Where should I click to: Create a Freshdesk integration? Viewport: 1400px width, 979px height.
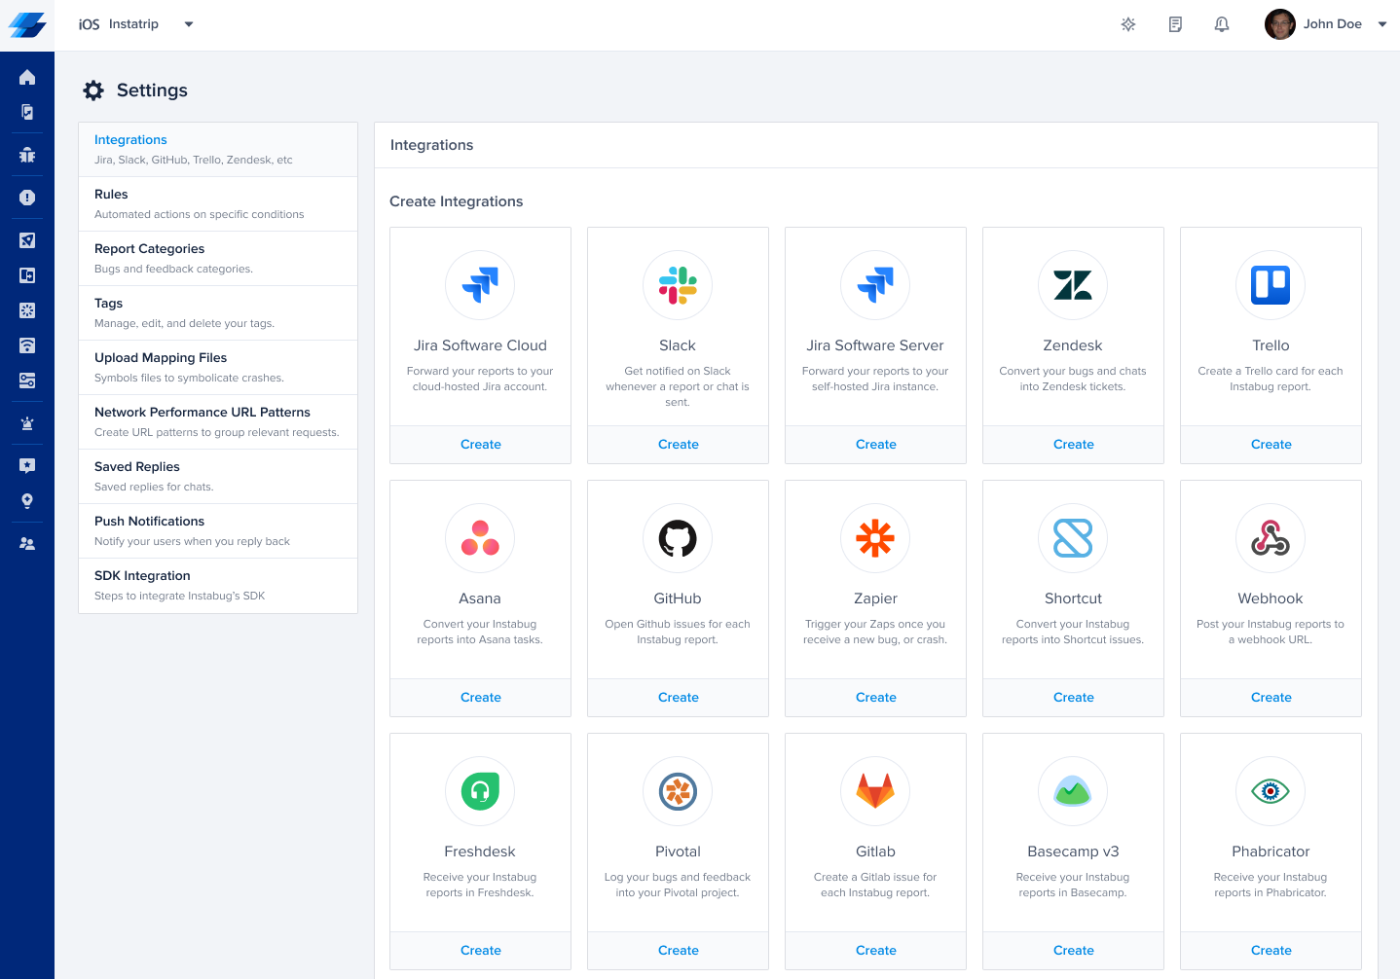point(480,951)
